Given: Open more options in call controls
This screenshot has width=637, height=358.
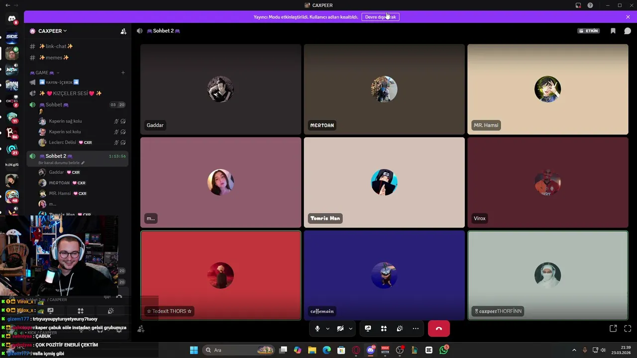Looking at the screenshot, I should 416,329.
